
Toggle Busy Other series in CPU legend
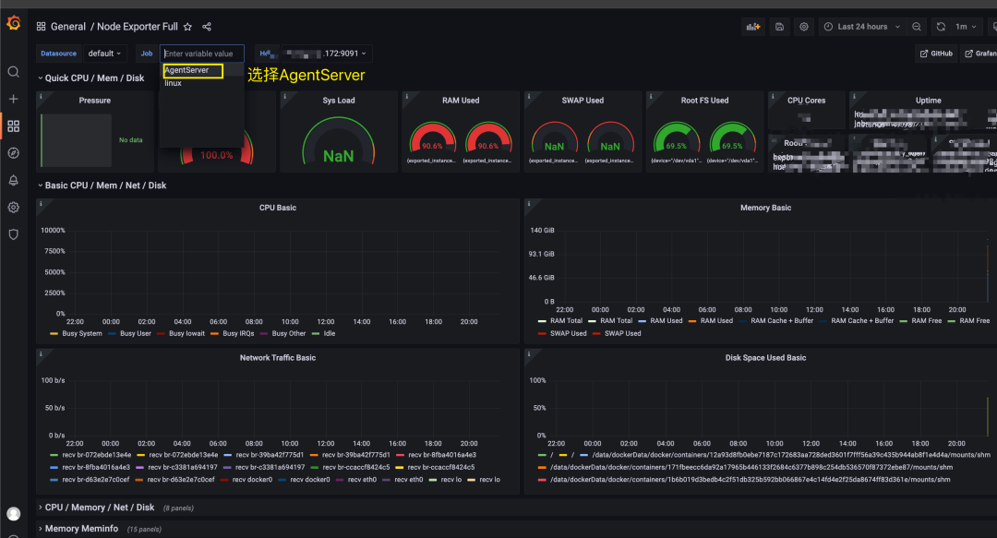289,333
